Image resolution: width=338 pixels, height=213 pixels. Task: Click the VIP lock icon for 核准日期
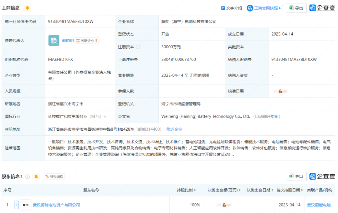pyautogui.click(x=280, y=91)
